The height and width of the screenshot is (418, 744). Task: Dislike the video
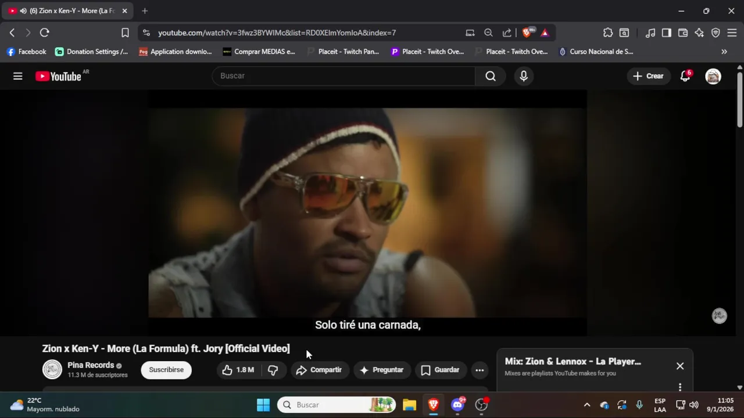273,370
